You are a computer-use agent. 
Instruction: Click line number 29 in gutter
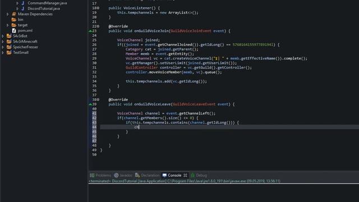tap(94, 58)
